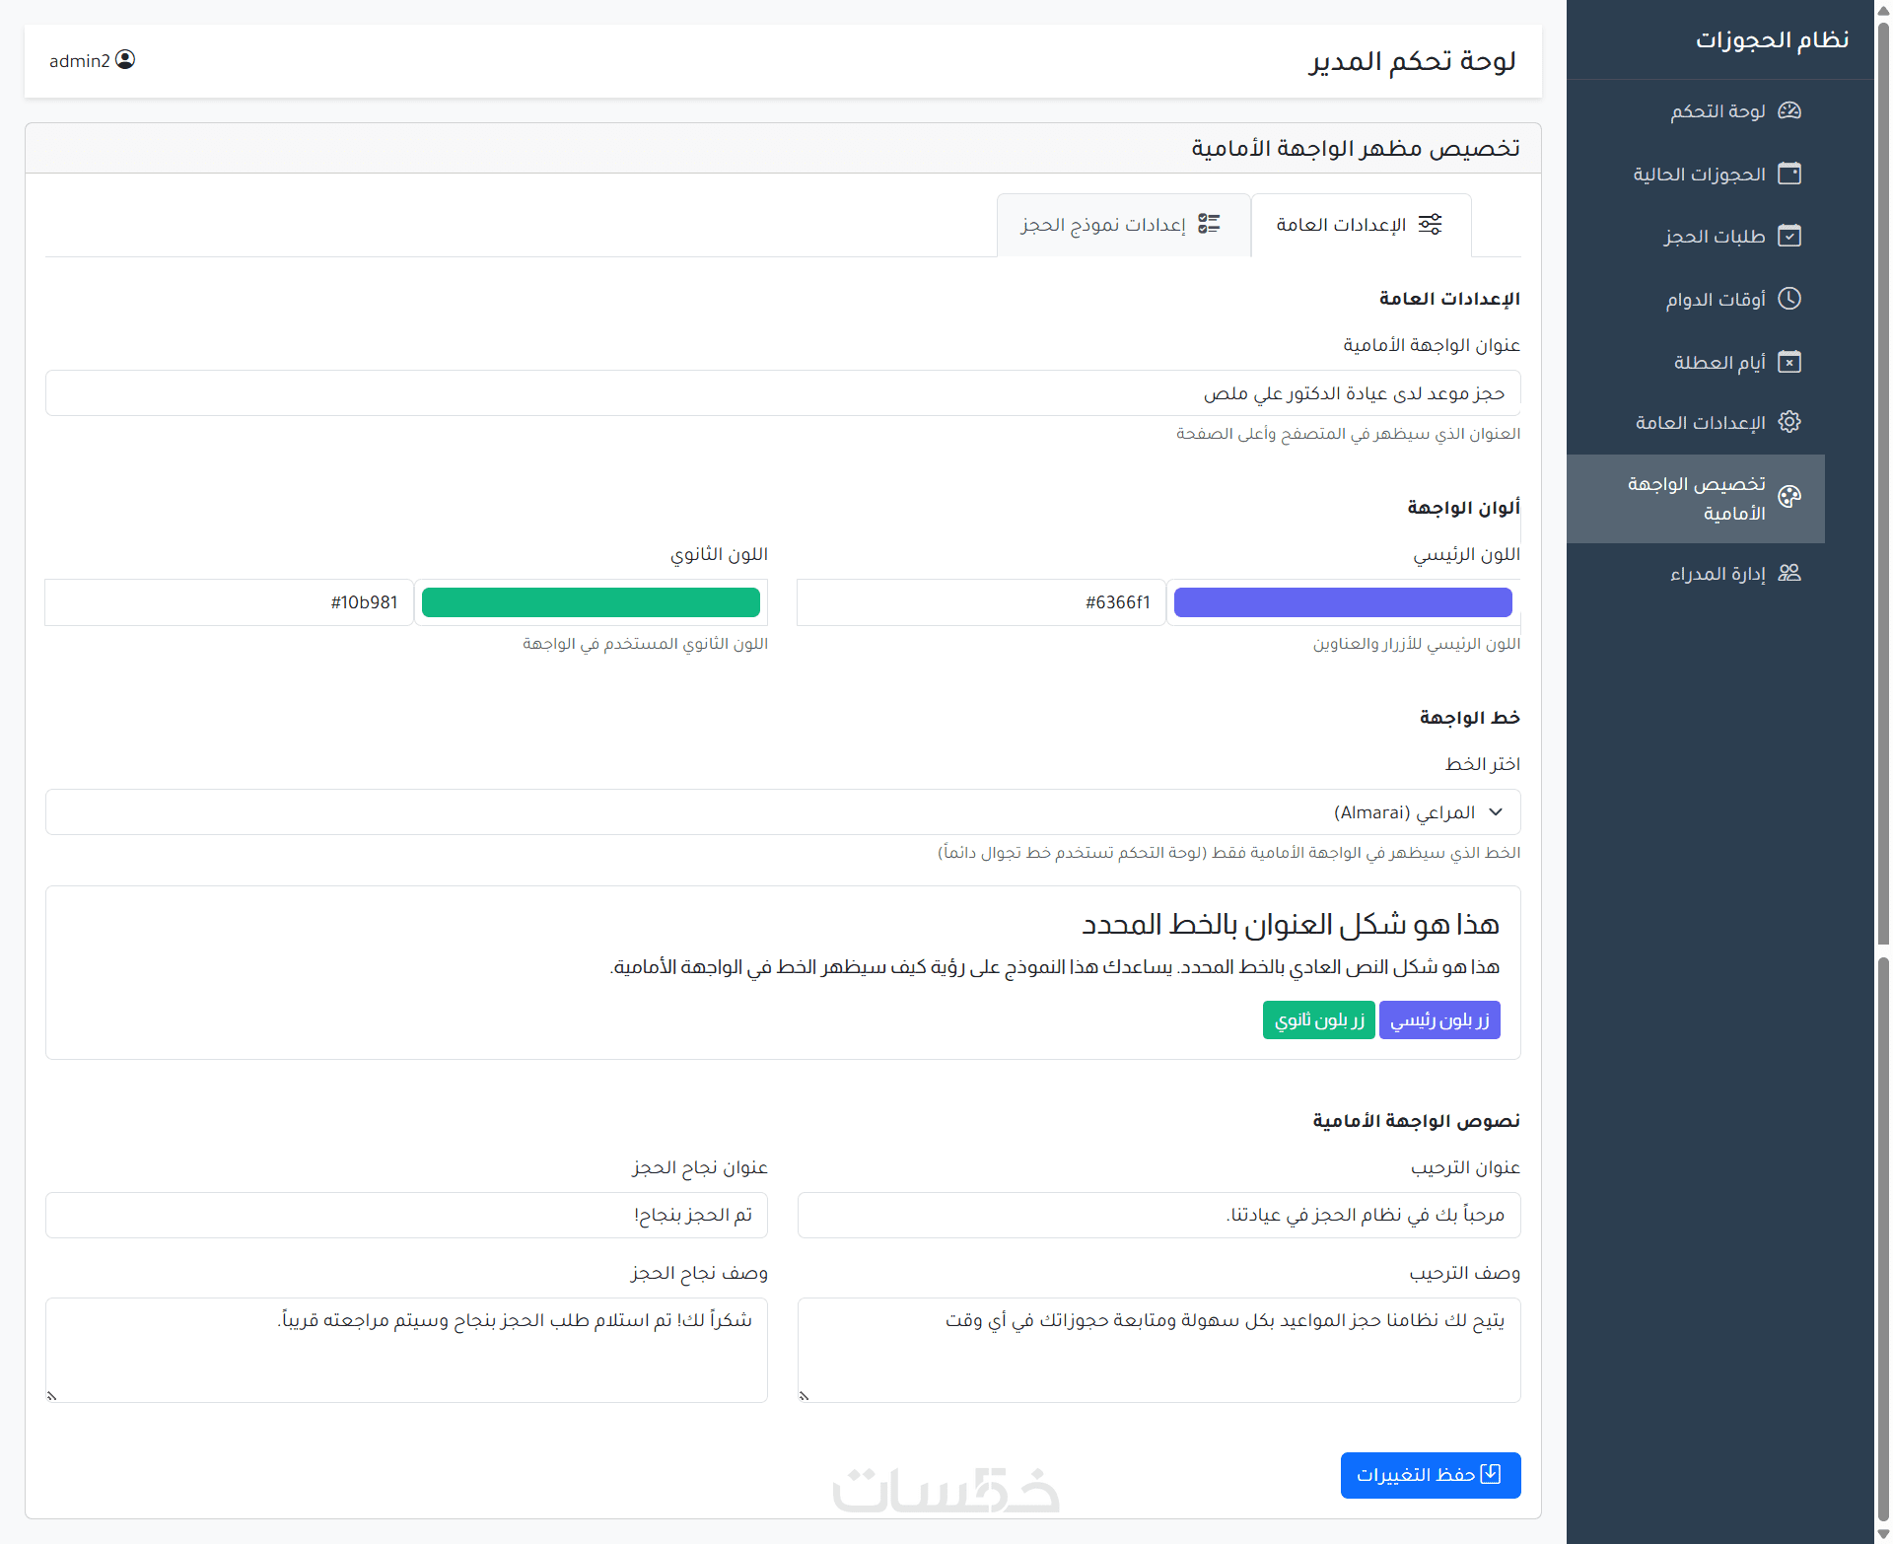1893x1544 pixels.
Task: Click the dashboard speedometer icon in sidebar
Action: coord(1788,110)
